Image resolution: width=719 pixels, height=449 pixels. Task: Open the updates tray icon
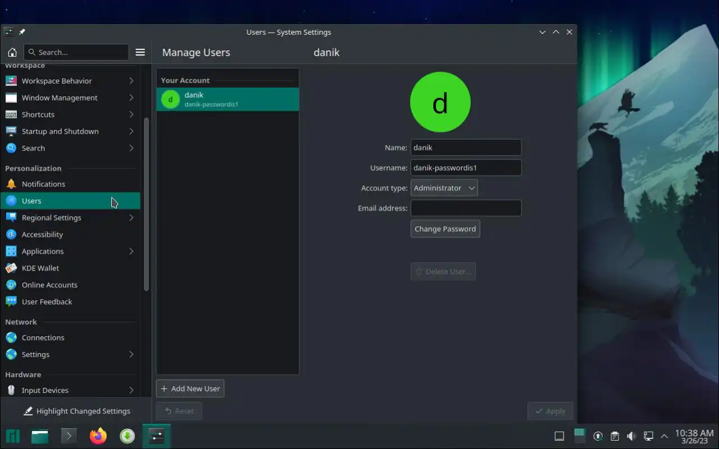pyautogui.click(x=598, y=436)
